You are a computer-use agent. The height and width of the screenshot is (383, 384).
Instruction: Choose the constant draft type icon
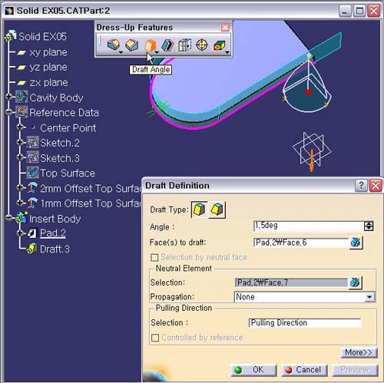coord(200,210)
